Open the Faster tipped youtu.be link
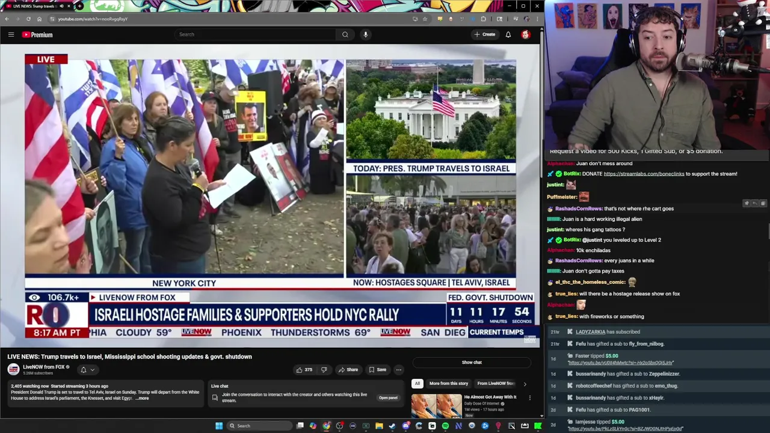The height and width of the screenshot is (433, 770). click(x=620, y=363)
